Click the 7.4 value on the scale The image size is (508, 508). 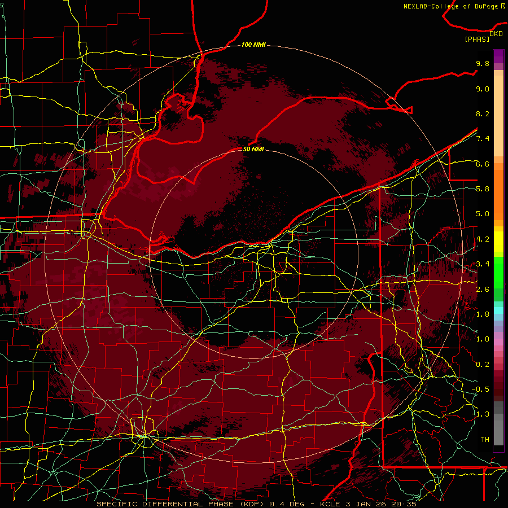[x=483, y=139]
